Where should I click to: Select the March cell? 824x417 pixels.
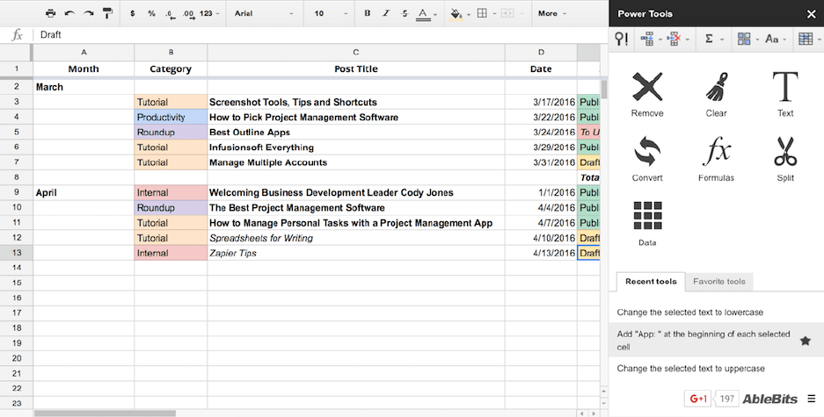pyautogui.click(x=84, y=87)
